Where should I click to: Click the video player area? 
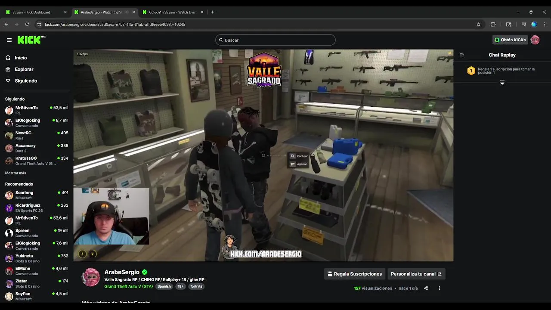coord(263,155)
